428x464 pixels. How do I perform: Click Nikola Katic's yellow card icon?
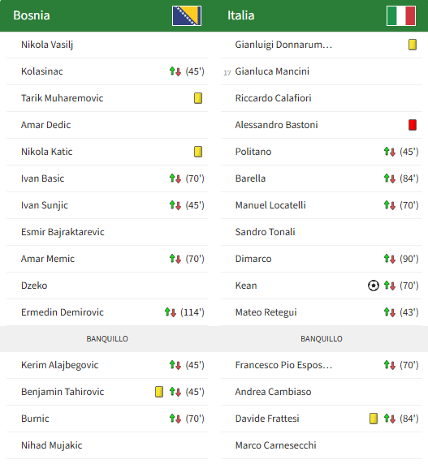198,152
